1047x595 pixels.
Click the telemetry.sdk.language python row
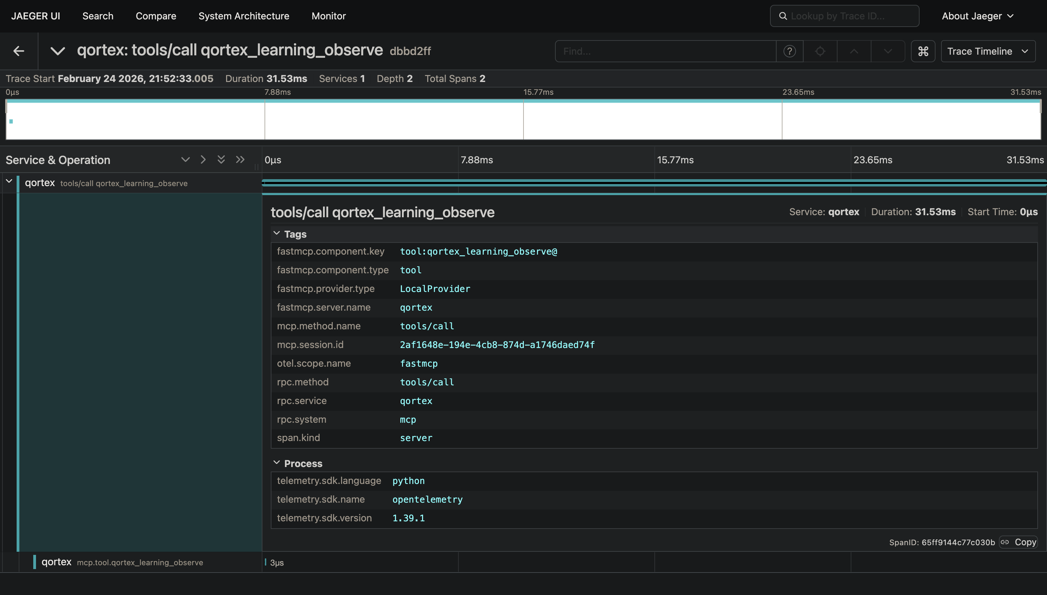(x=654, y=481)
